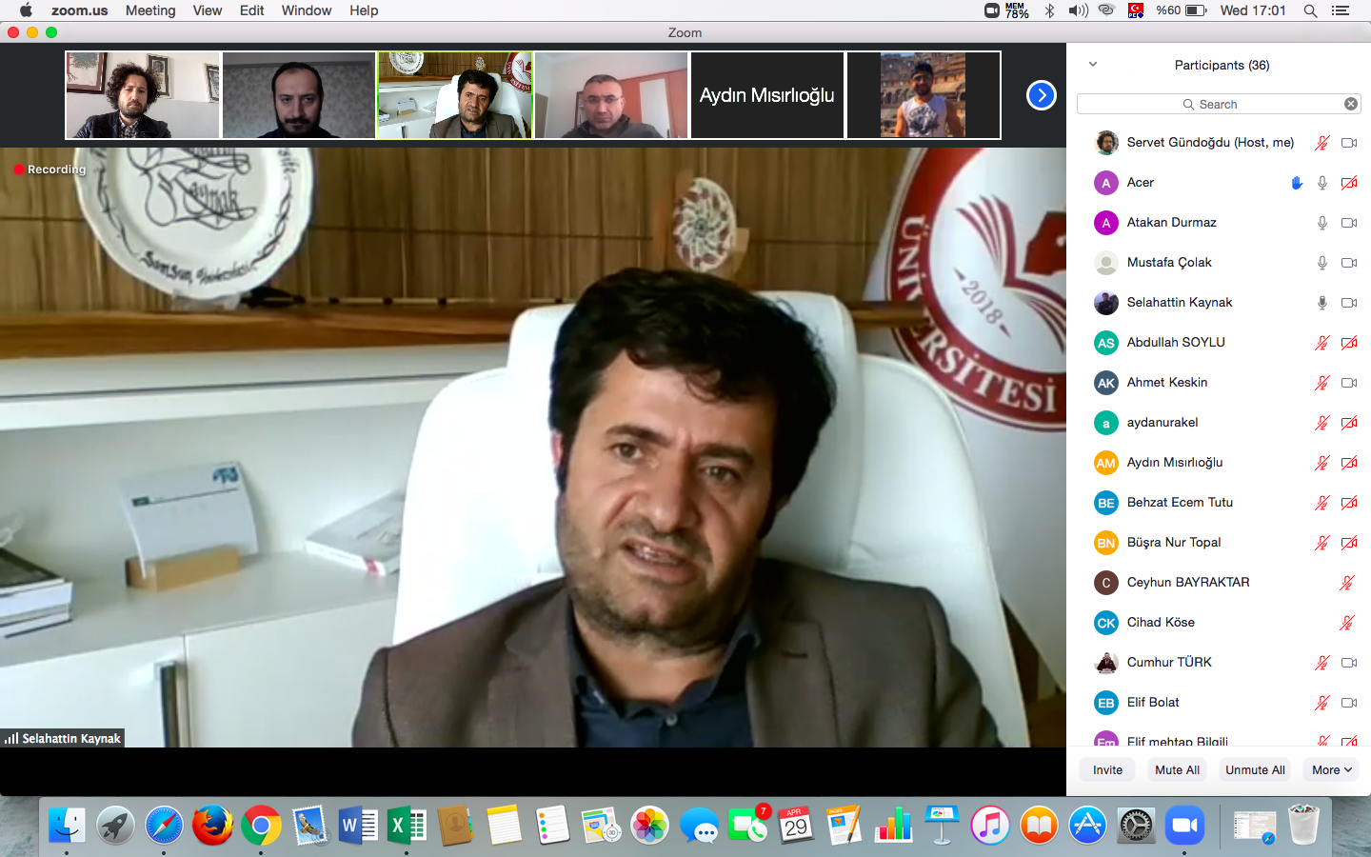This screenshot has height=857, width=1371.
Task: Unmute Abdullah SOYLU's microphone
Action: 1322,343
